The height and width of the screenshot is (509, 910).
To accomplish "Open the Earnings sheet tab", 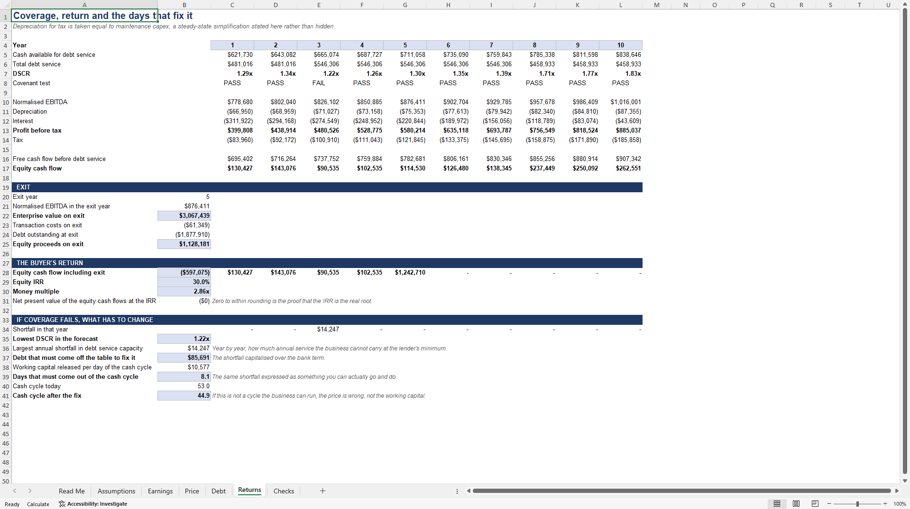I will (x=160, y=491).
